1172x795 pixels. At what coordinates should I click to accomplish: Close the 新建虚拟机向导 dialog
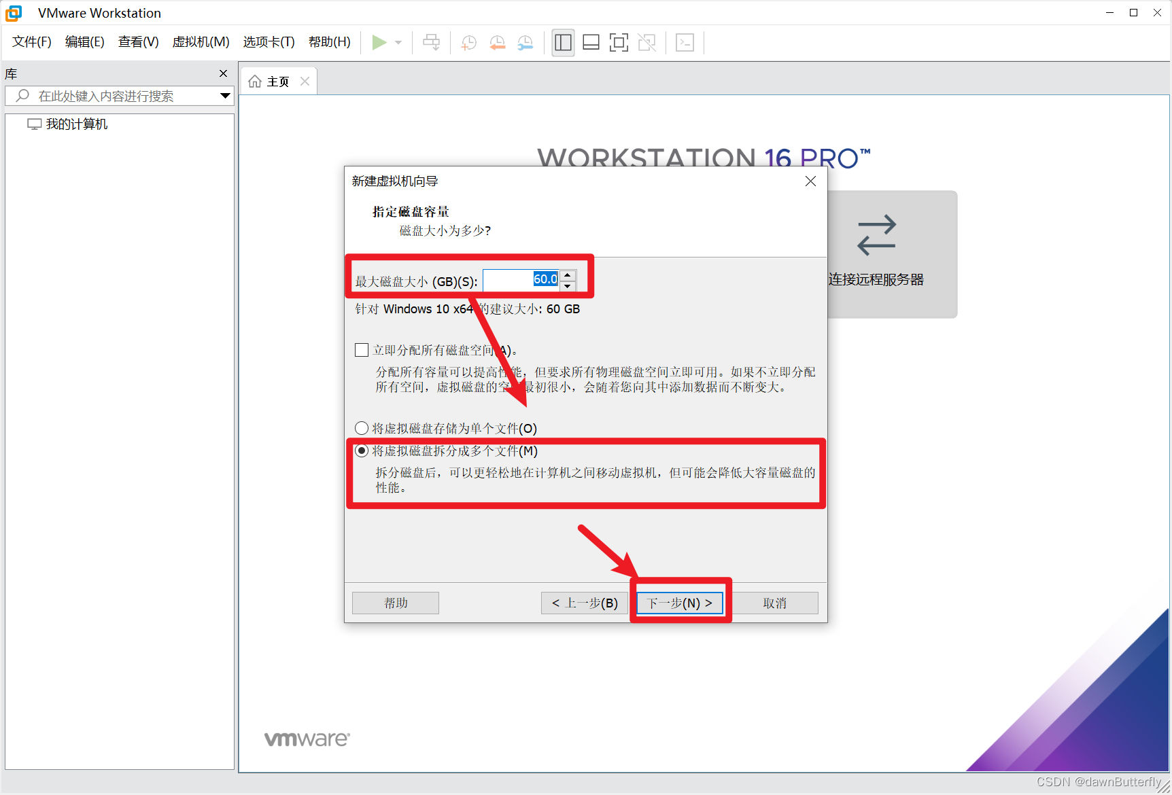point(810,181)
